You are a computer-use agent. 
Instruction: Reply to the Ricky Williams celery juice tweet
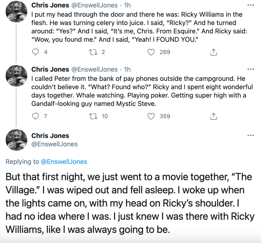(36, 52)
